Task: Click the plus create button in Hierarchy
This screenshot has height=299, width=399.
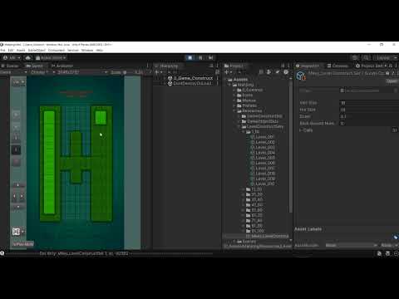Action: 159,72
